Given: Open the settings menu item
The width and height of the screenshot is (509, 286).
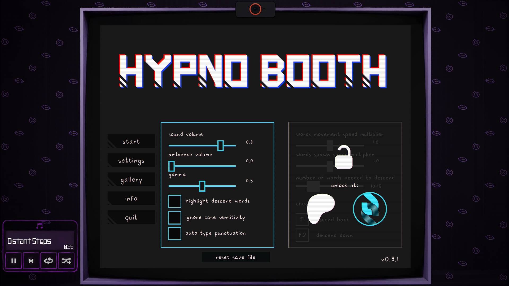Looking at the screenshot, I should coord(131,160).
